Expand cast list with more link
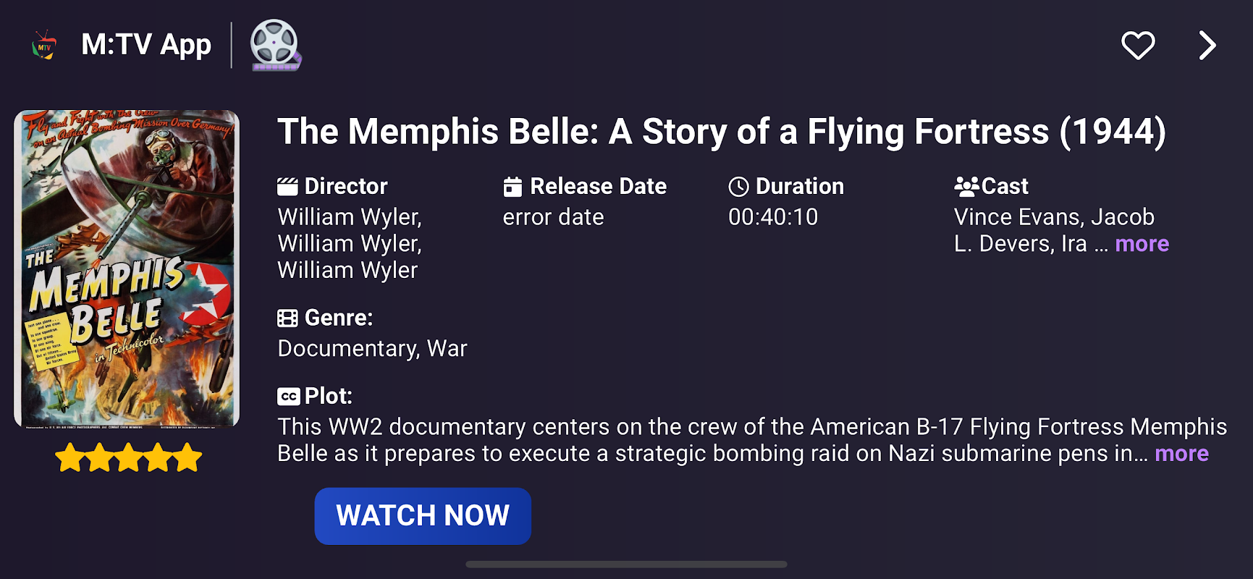This screenshot has height=579, width=1253. coord(1142,244)
